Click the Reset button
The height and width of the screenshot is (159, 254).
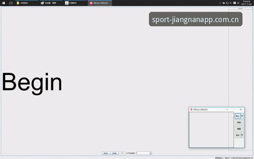[x=106, y=153]
